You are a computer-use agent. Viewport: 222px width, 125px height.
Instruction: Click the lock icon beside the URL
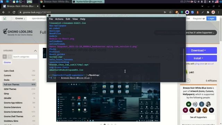click(20, 12)
